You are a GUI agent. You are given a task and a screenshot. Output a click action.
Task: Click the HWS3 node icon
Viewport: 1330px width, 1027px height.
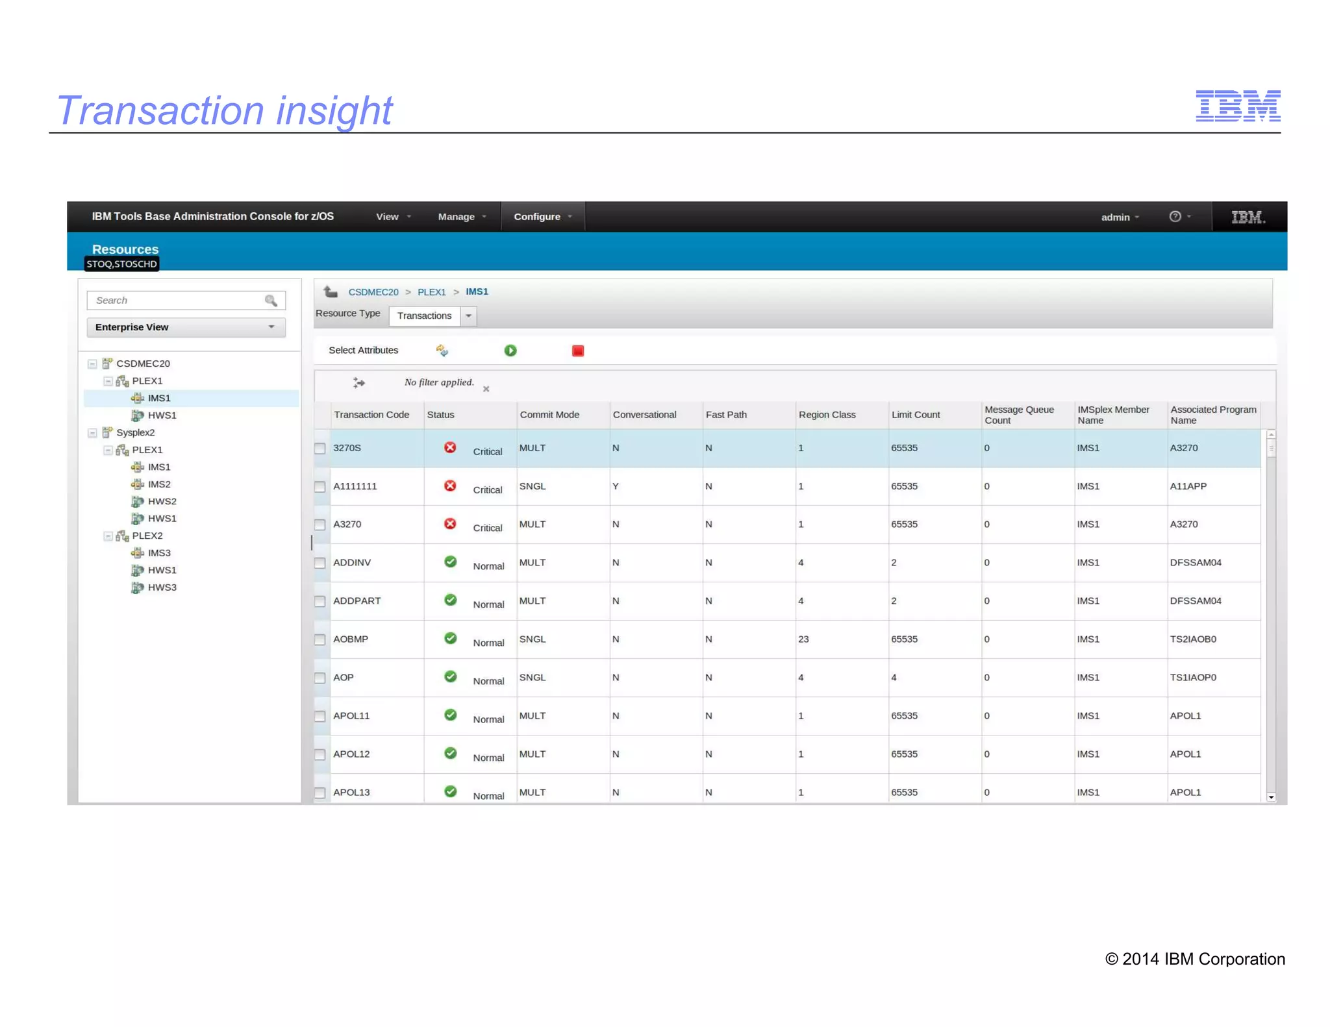pyautogui.click(x=137, y=587)
